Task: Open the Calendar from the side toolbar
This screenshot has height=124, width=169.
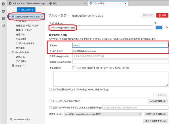Action: pos(3,12)
